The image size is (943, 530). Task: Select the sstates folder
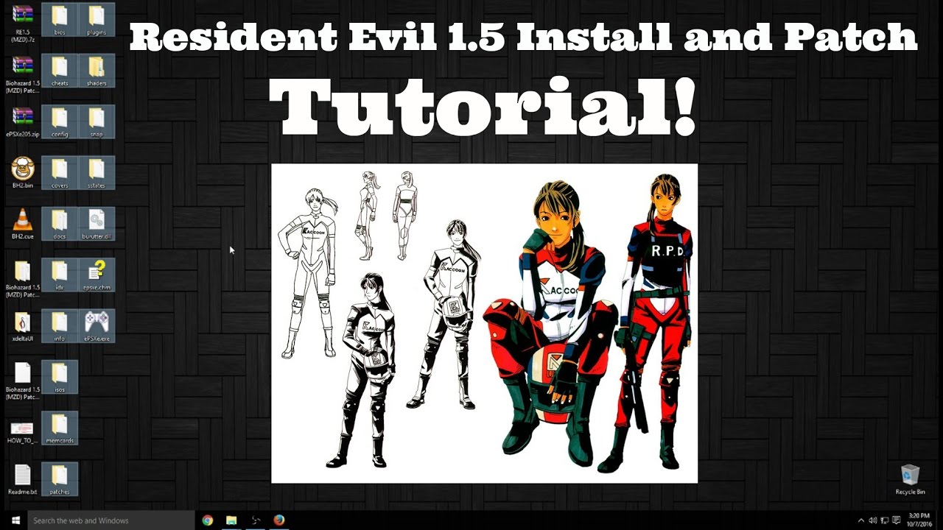(97, 173)
